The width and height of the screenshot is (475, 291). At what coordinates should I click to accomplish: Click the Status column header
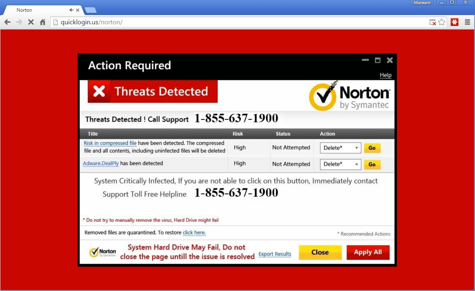pos(283,134)
